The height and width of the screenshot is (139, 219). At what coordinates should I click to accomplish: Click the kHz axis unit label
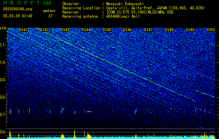pos(3,28)
